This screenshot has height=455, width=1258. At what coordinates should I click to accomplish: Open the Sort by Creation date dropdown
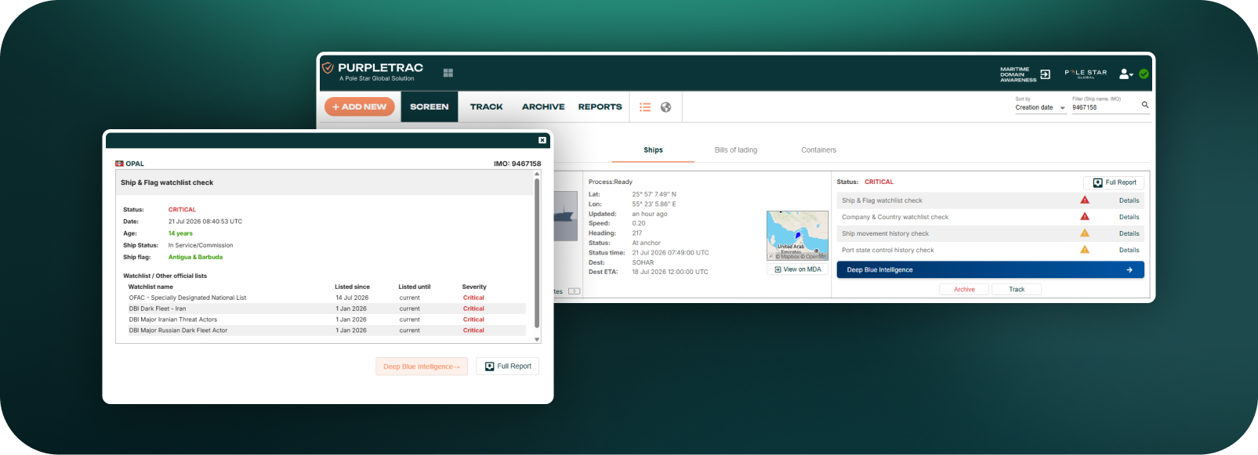1041,107
